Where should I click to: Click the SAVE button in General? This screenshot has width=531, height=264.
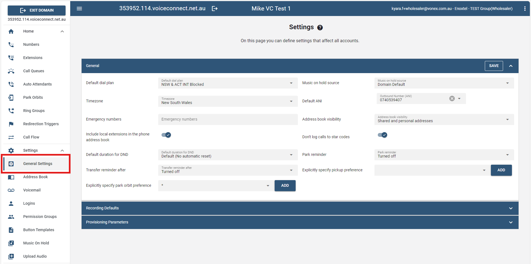coord(494,66)
